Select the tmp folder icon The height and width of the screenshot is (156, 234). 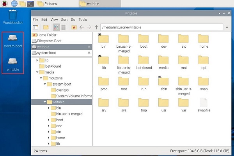144,102
